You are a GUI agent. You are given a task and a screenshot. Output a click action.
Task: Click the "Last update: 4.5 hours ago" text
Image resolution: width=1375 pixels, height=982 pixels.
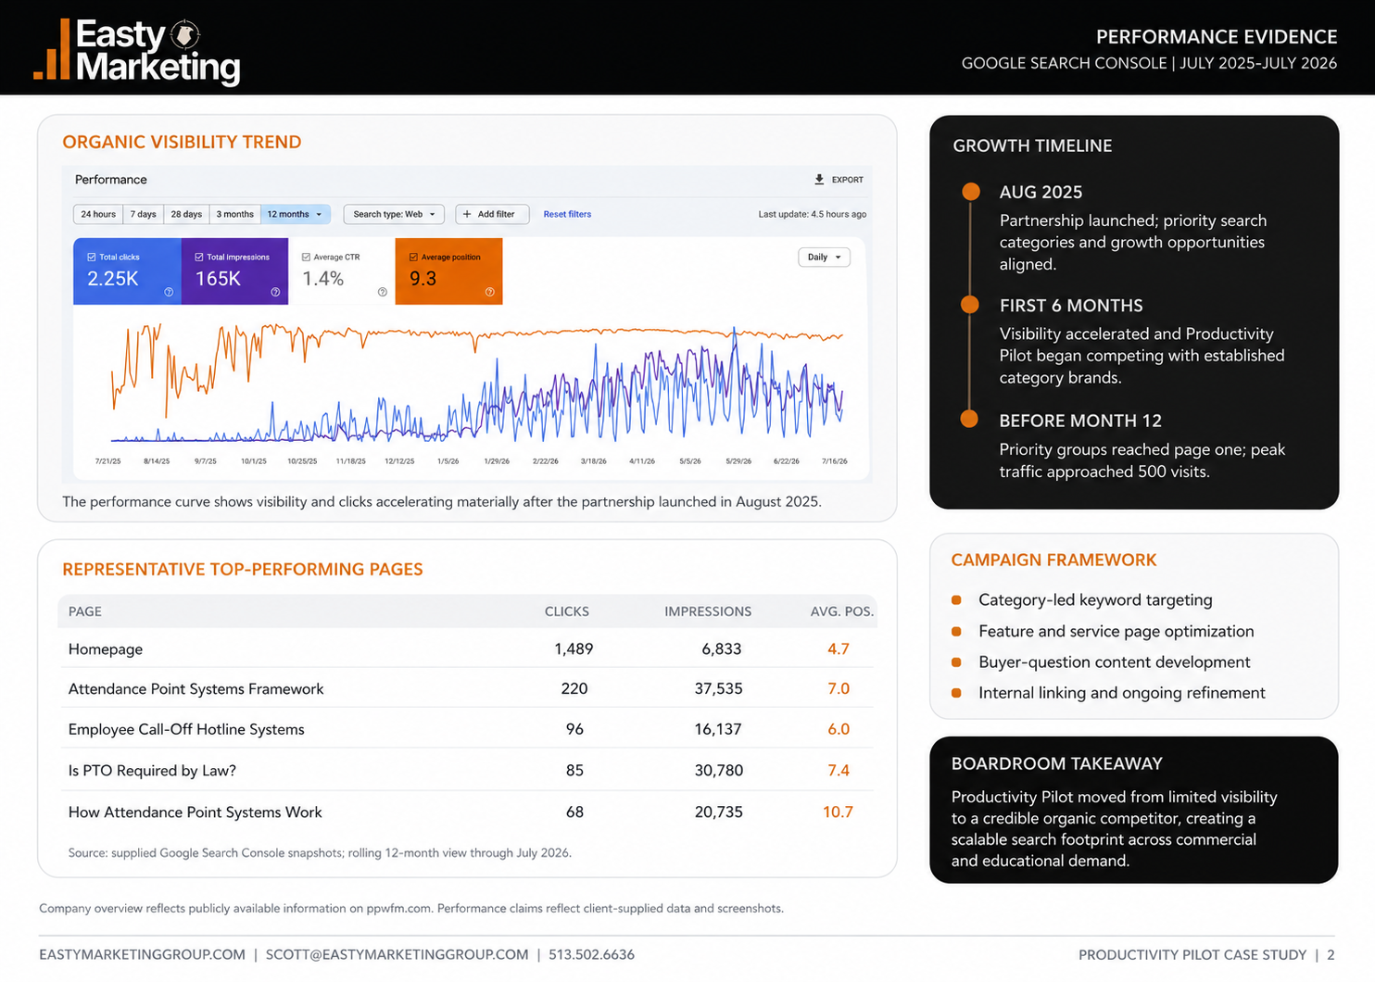[813, 214]
